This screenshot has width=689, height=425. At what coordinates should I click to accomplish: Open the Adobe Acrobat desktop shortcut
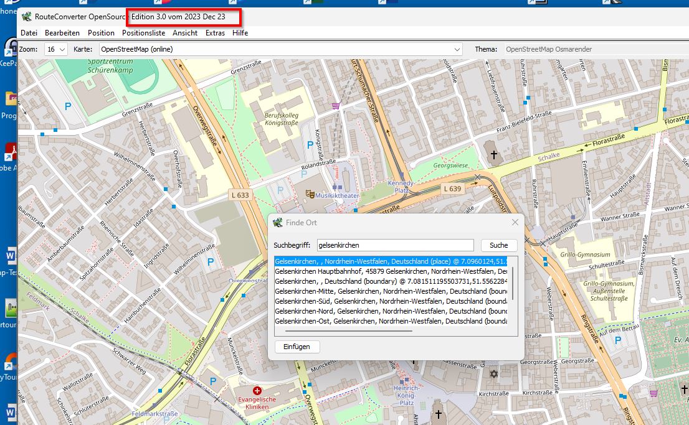pyautogui.click(x=11, y=151)
